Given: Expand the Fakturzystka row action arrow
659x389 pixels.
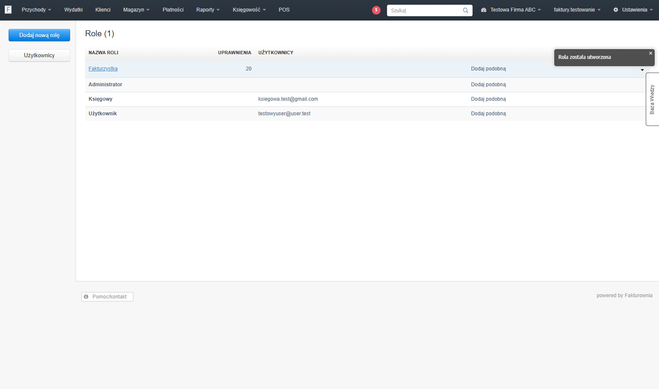Looking at the screenshot, I should pyautogui.click(x=642, y=70).
